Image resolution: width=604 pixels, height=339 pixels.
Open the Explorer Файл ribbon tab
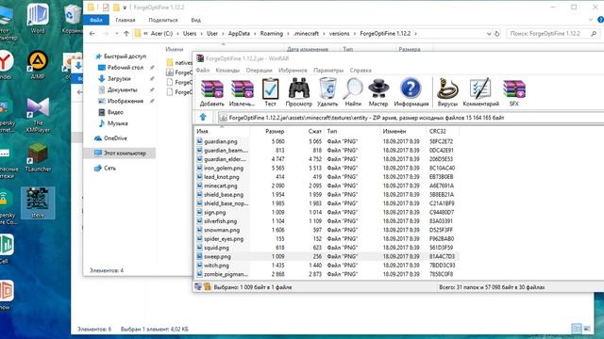[x=96, y=20]
